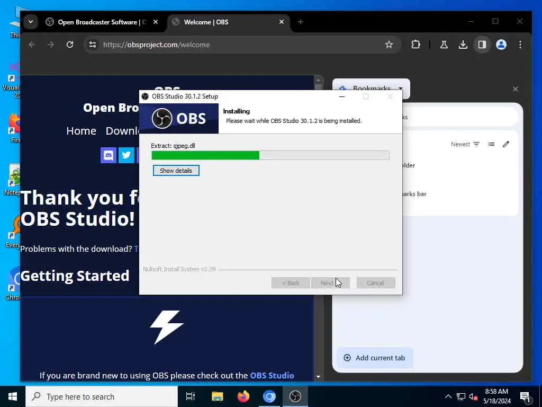542x407 pixels.
Task: Click the Home link on the OBS page
Action: pos(81,131)
